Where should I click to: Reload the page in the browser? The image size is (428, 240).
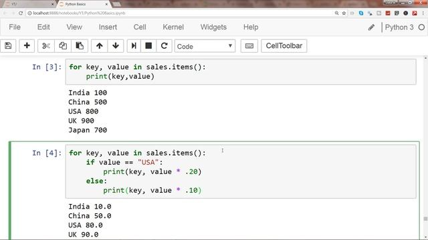point(21,13)
